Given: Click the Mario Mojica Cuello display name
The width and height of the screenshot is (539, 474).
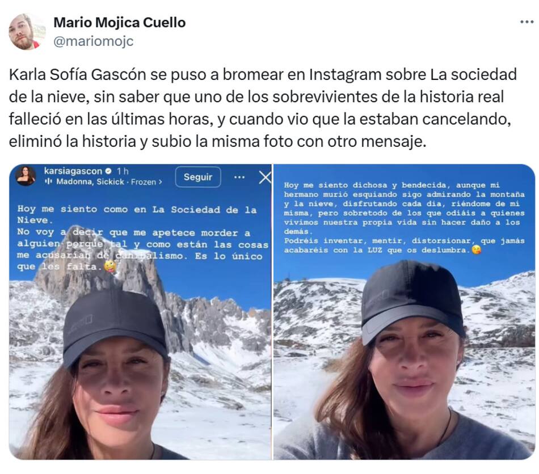Looking at the screenshot, I should (x=120, y=22).
